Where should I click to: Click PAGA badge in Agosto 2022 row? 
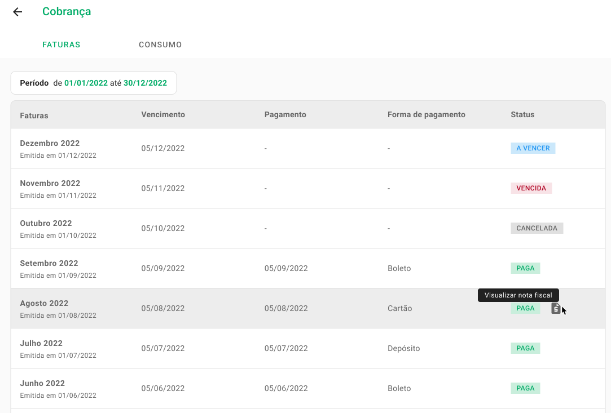pyautogui.click(x=525, y=308)
